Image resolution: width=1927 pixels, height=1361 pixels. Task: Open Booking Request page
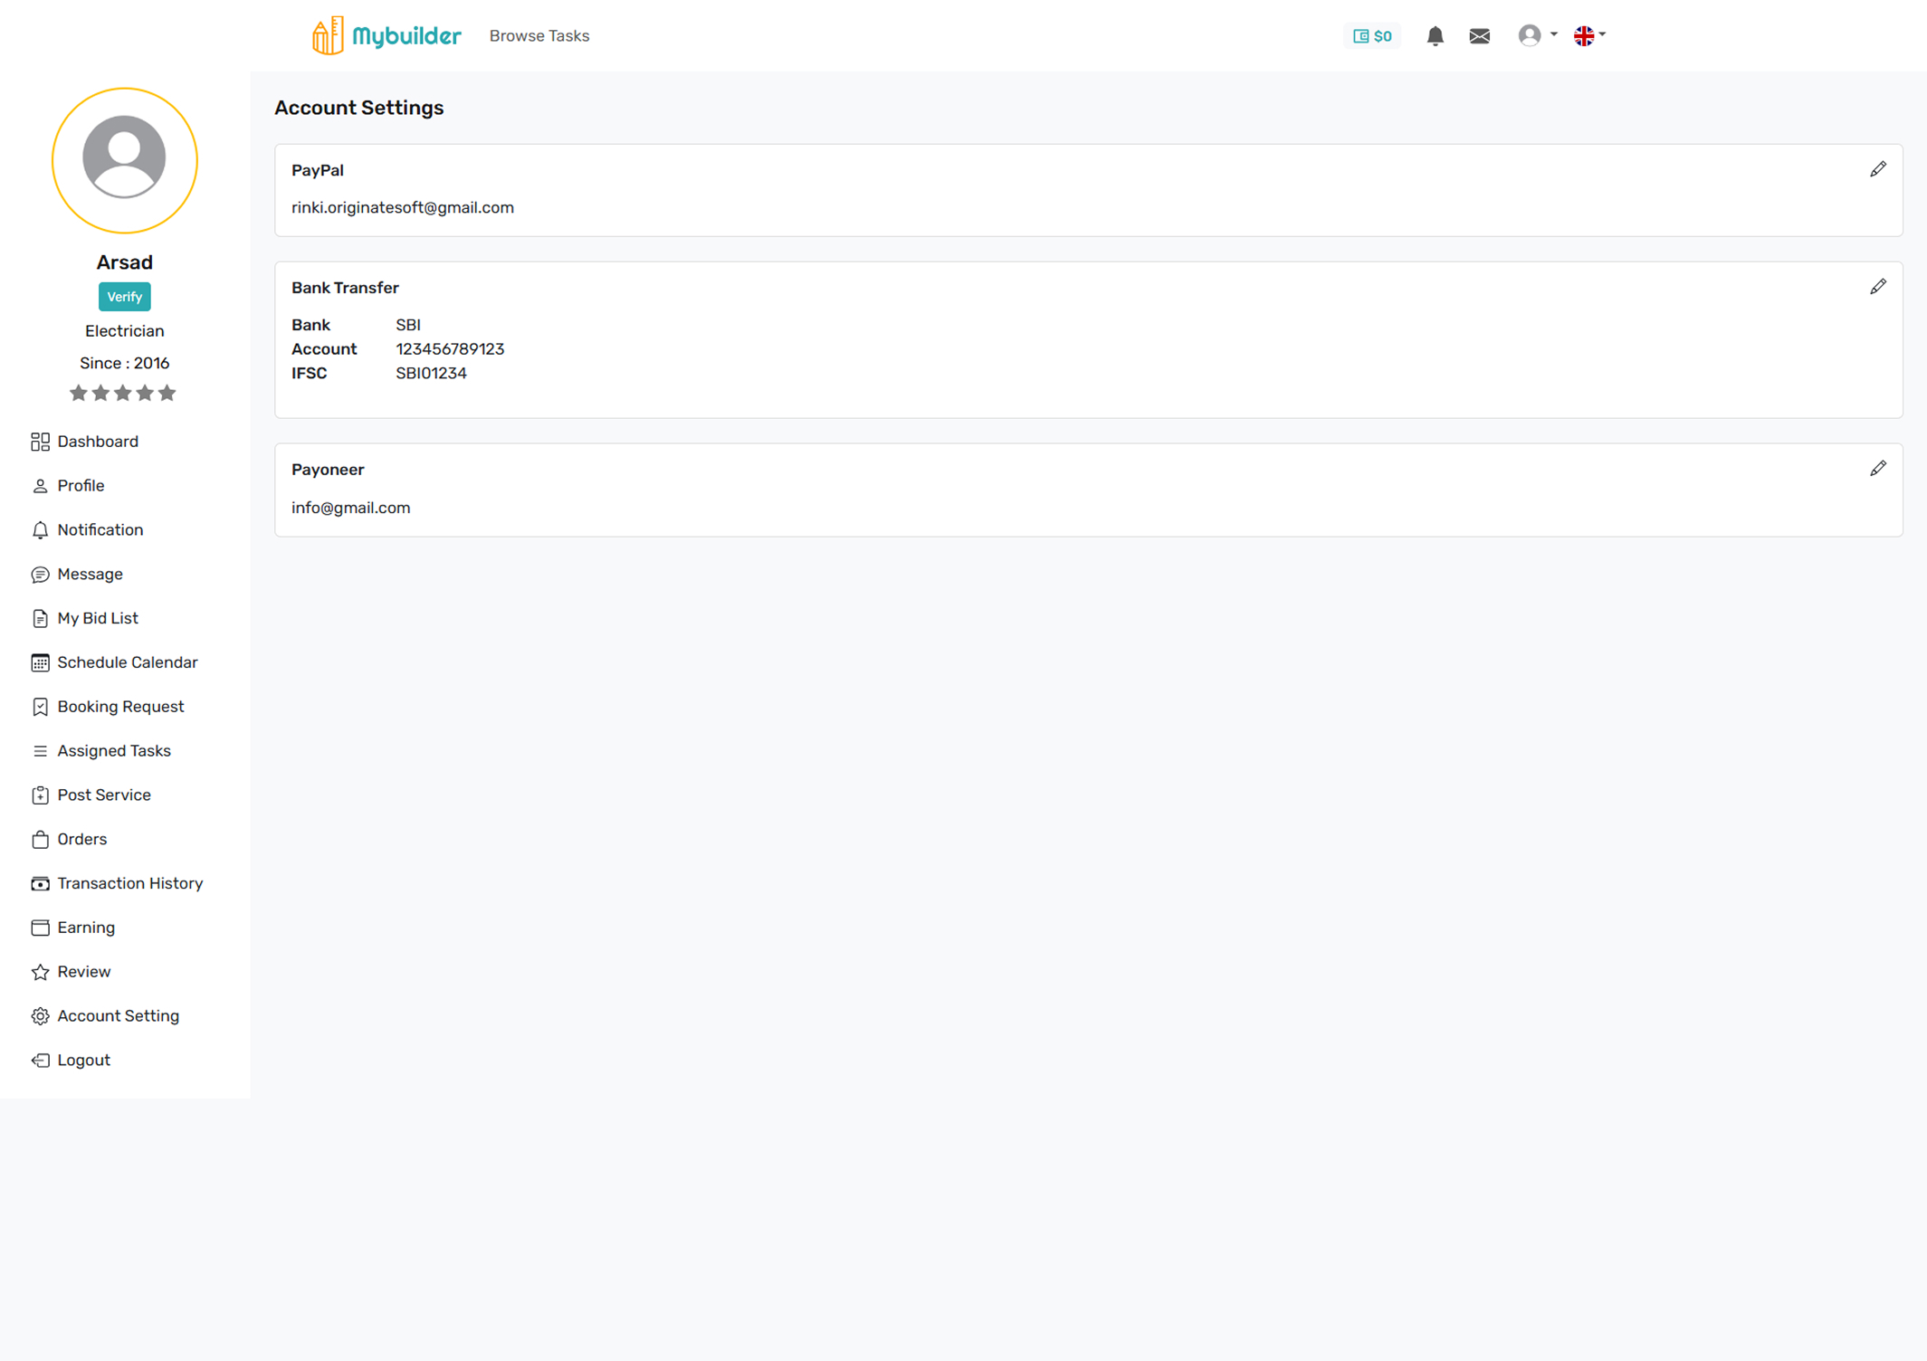coord(120,707)
